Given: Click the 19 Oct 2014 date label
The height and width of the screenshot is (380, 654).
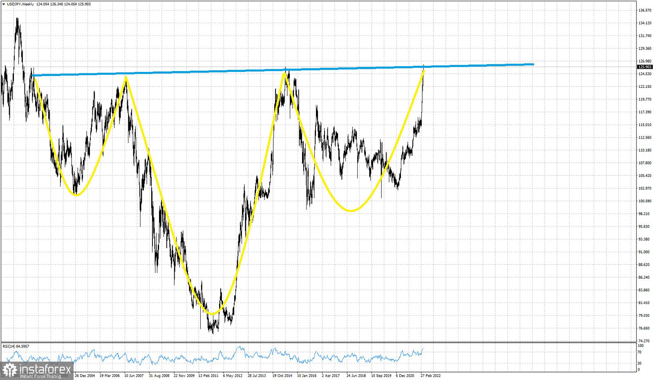Looking at the screenshot, I should pos(282,376).
